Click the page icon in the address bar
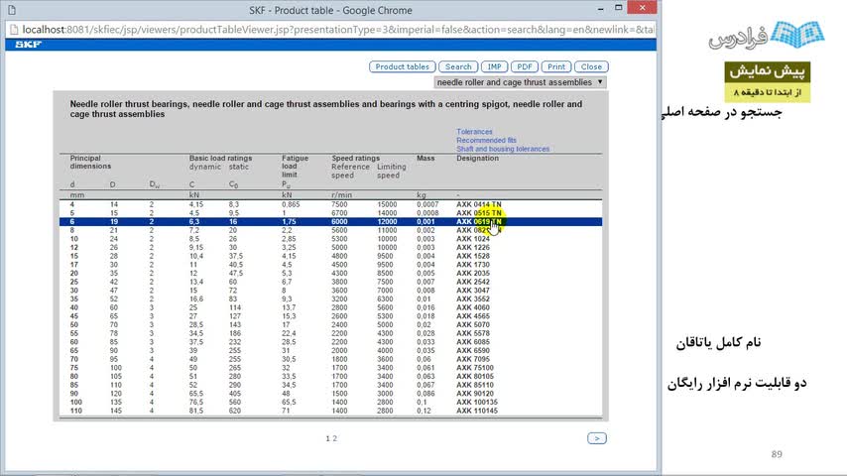Screen dimensions: 847x476 (x=14, y=30)
